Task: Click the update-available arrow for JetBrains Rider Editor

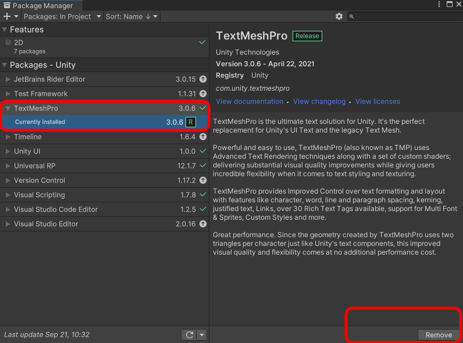Action: pos(203,79)
